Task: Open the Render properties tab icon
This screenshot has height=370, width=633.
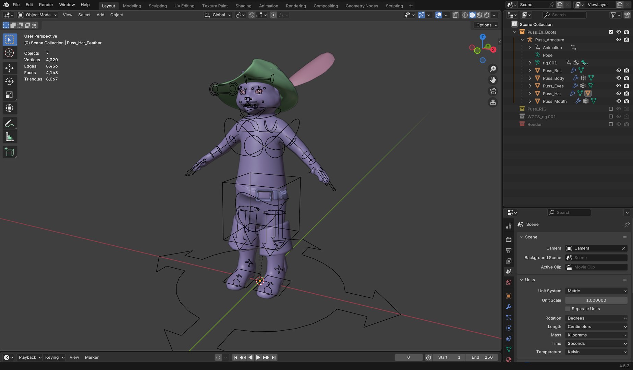Action: 509,239
